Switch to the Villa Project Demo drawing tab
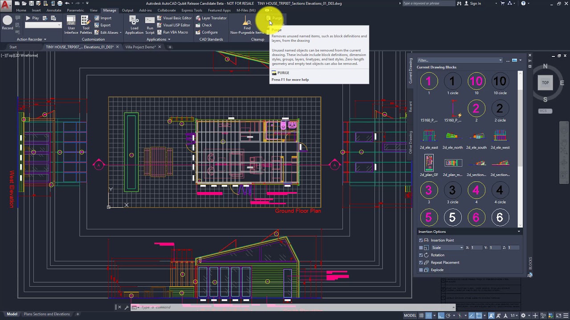This screenshot has width=570, height=320. tap(141, 47)
